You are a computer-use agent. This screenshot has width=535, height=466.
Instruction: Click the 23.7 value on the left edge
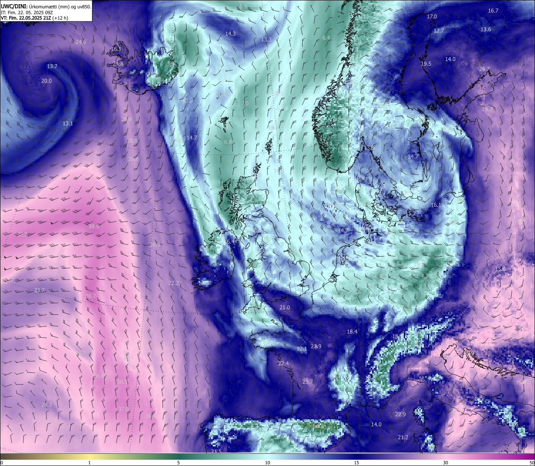[39, 290]
